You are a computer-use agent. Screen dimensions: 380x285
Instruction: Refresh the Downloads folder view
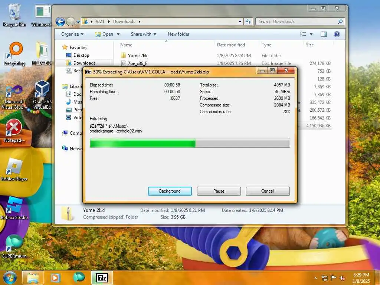coord(248,22)
